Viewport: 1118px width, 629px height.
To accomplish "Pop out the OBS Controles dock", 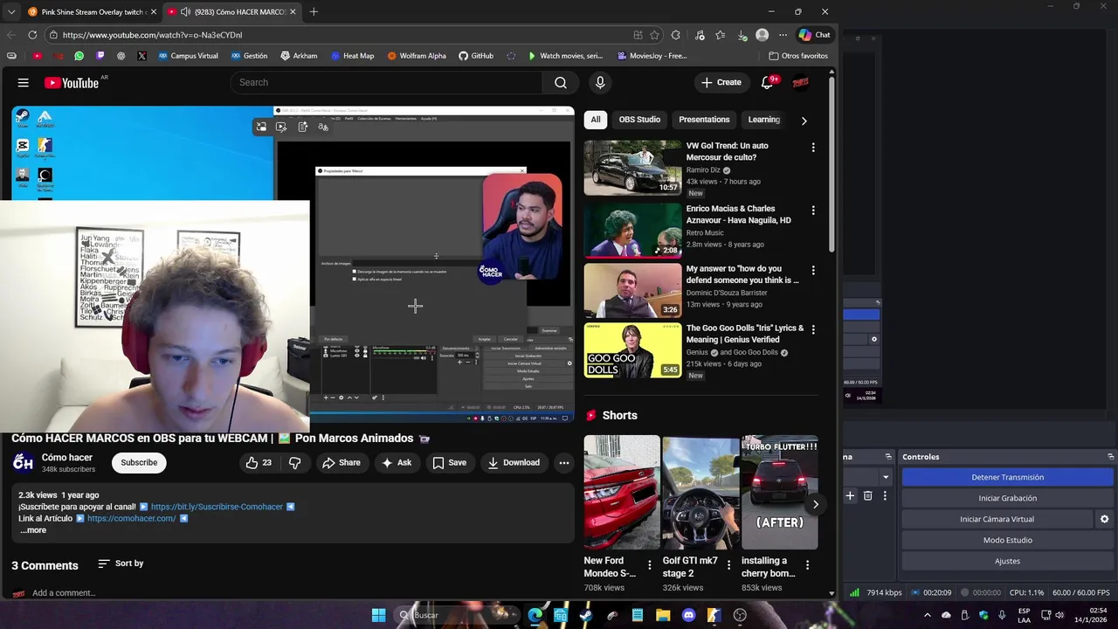I will pyautogui.click(x=1110, y=457).
